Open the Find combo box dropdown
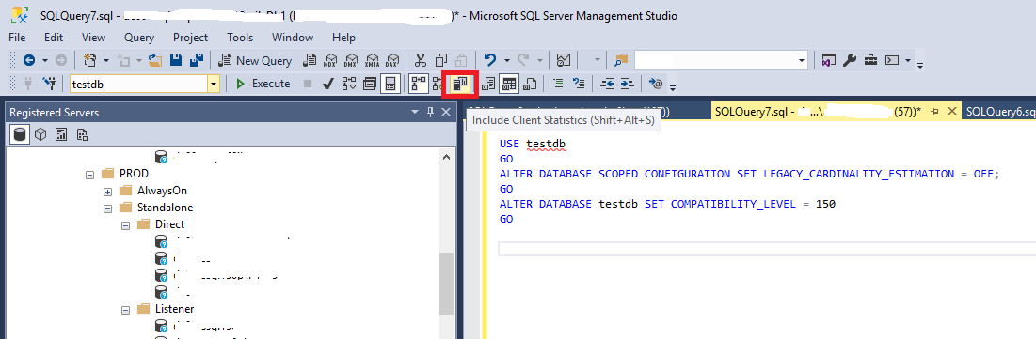 802,60
